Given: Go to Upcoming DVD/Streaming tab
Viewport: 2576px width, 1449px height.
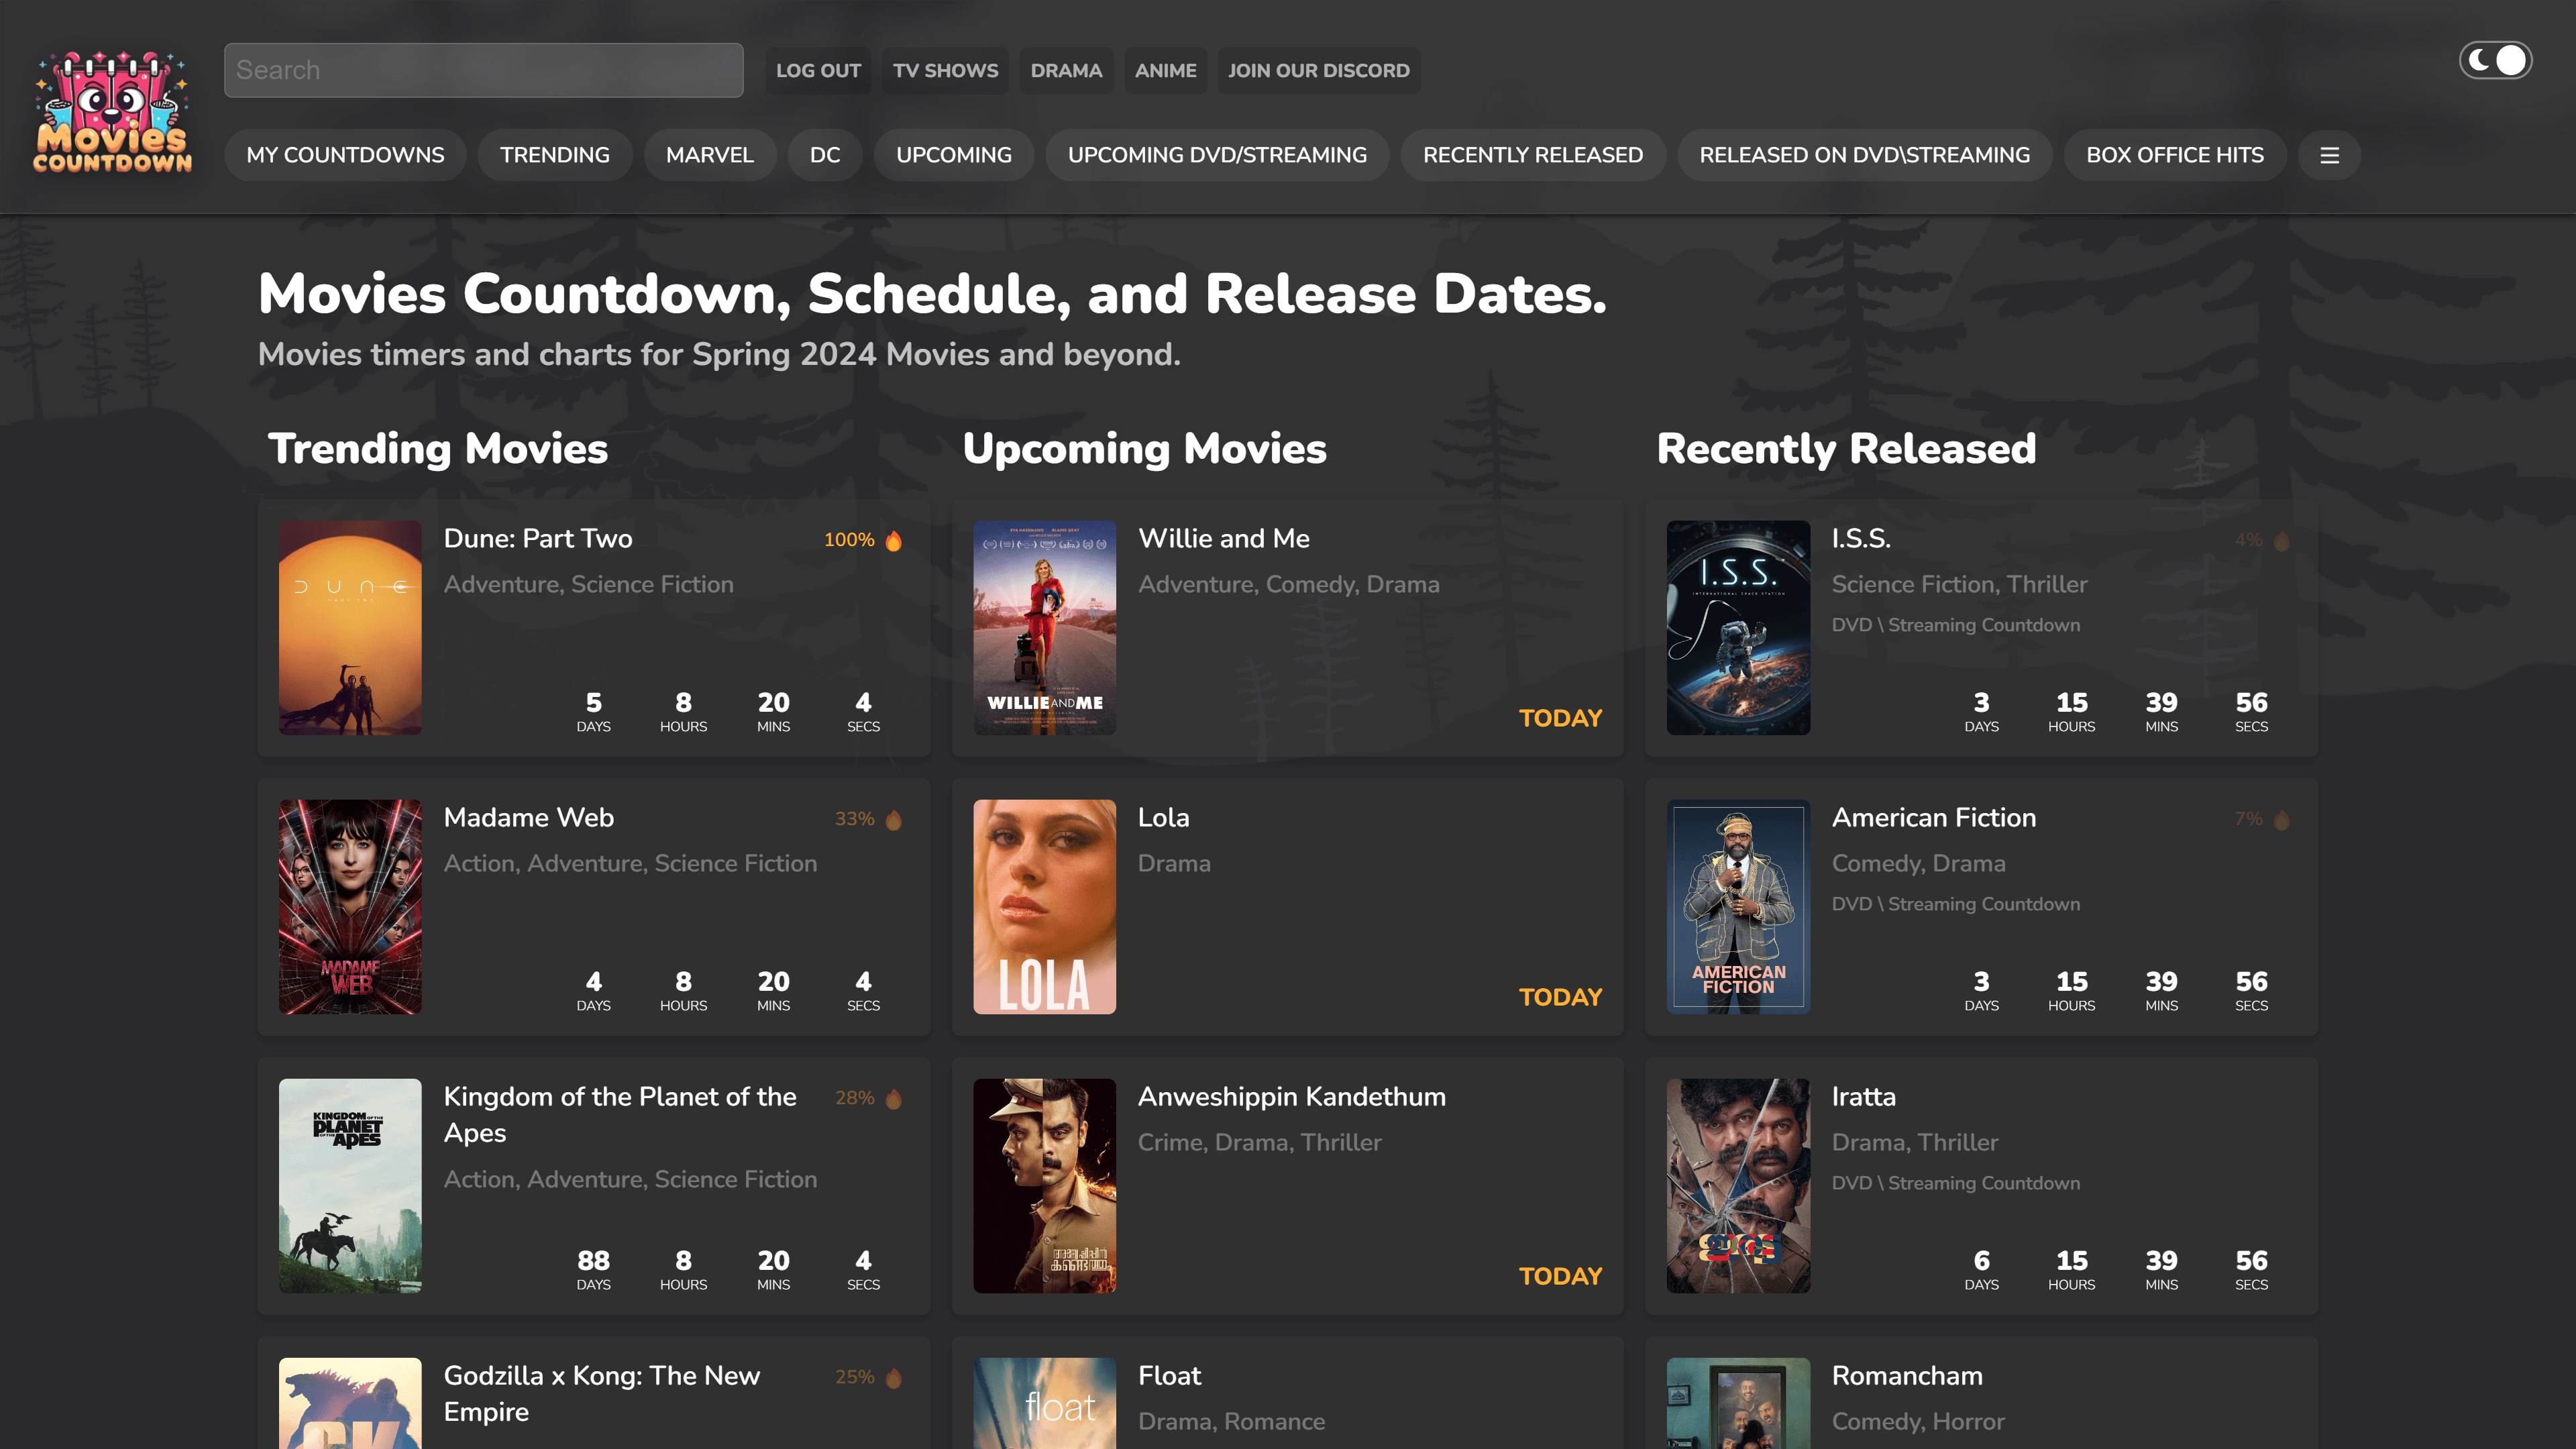Looking at the screenshot, I should click(1216, 155).
